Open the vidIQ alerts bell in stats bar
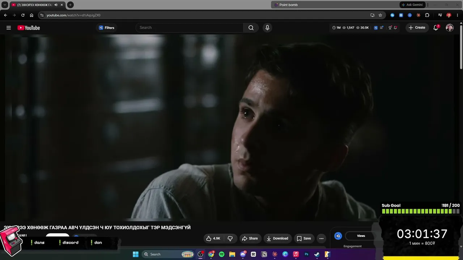463x260 pixels. (x=395, y=28)
